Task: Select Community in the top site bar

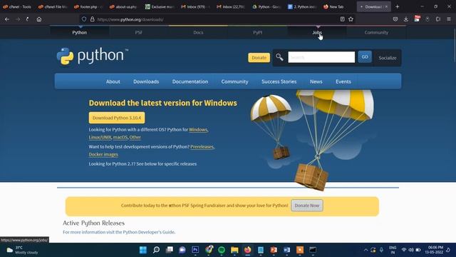Action: (x=376, y=32)
